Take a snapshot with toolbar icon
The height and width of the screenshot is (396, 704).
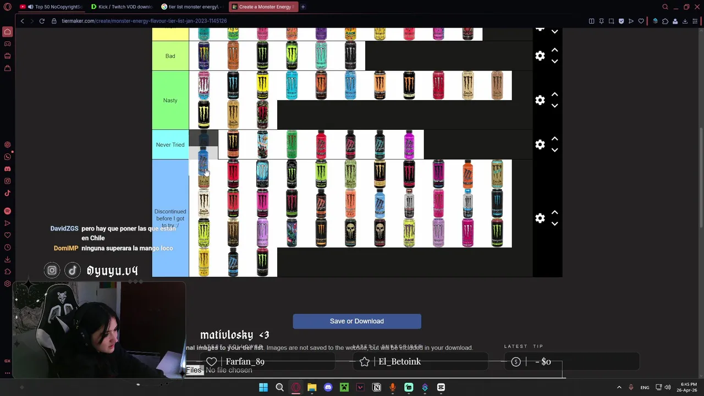point(611,21)
